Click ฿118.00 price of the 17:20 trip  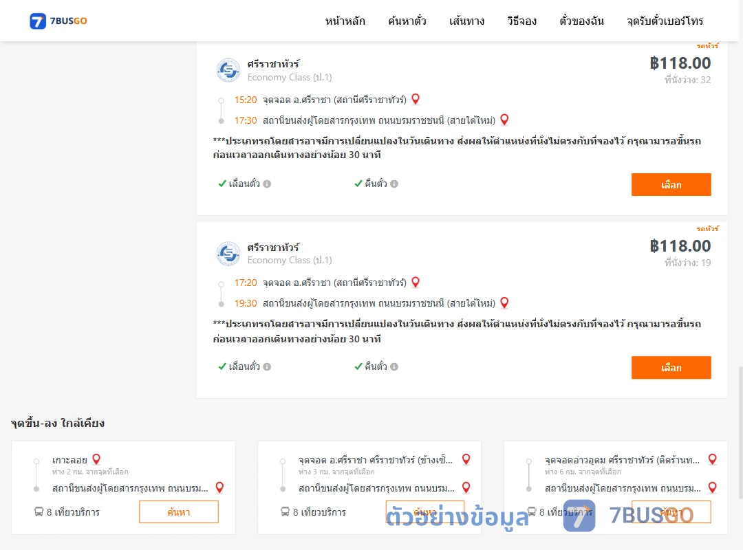point(680,246)
